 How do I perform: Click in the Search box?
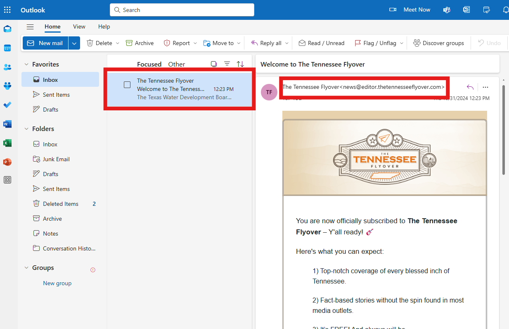[x=182, y=10]
